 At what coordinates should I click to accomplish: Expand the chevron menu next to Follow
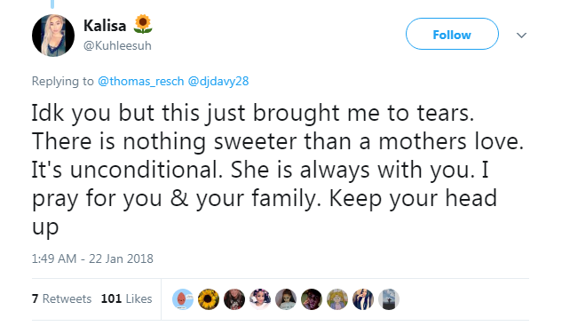pos(521,36)
